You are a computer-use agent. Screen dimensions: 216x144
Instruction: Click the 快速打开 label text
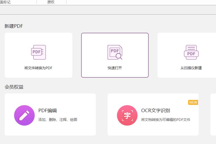(x=115, y=68)
